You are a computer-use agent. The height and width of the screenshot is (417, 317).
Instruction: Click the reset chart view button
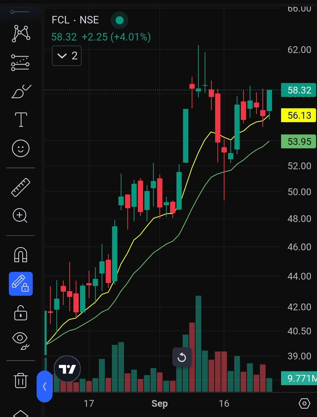pyautogui.click(x=182, y=357)
